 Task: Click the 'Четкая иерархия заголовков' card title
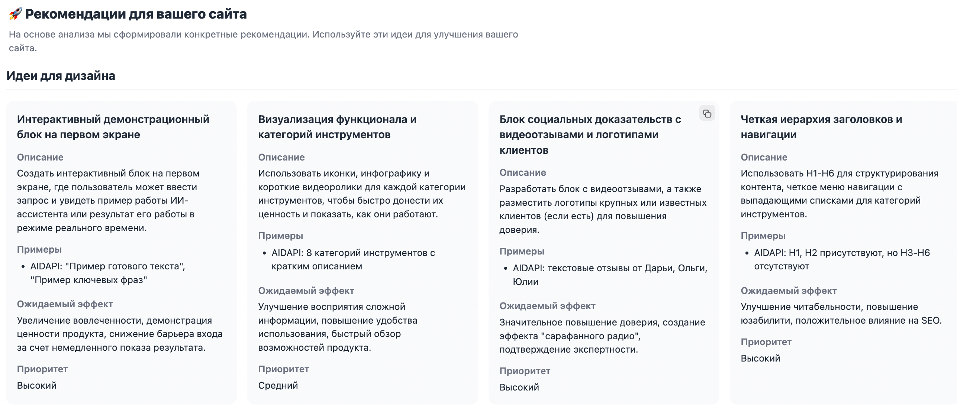(x=821, y=127)
